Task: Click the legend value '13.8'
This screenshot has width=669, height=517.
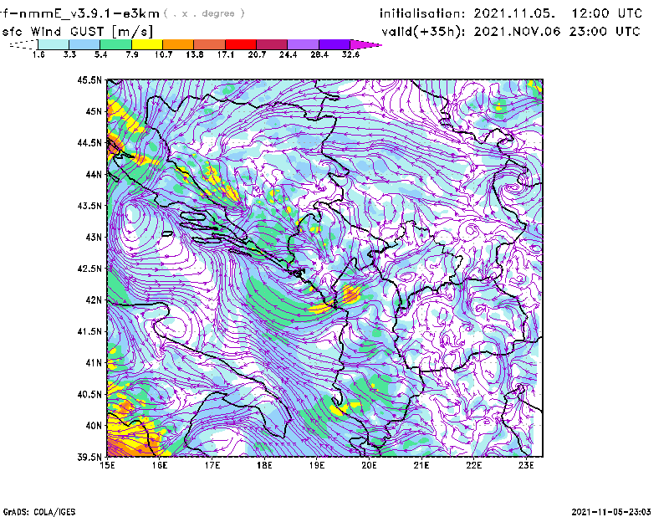Action: 195,54
